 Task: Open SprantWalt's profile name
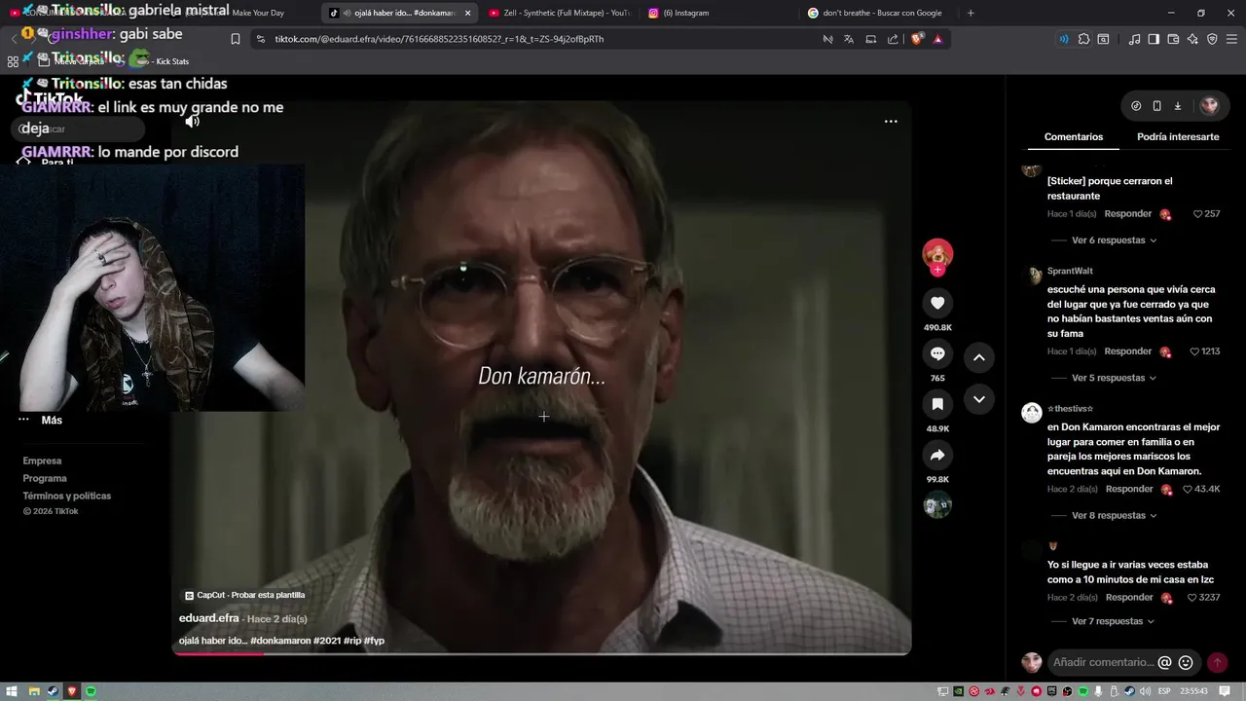1070,272
